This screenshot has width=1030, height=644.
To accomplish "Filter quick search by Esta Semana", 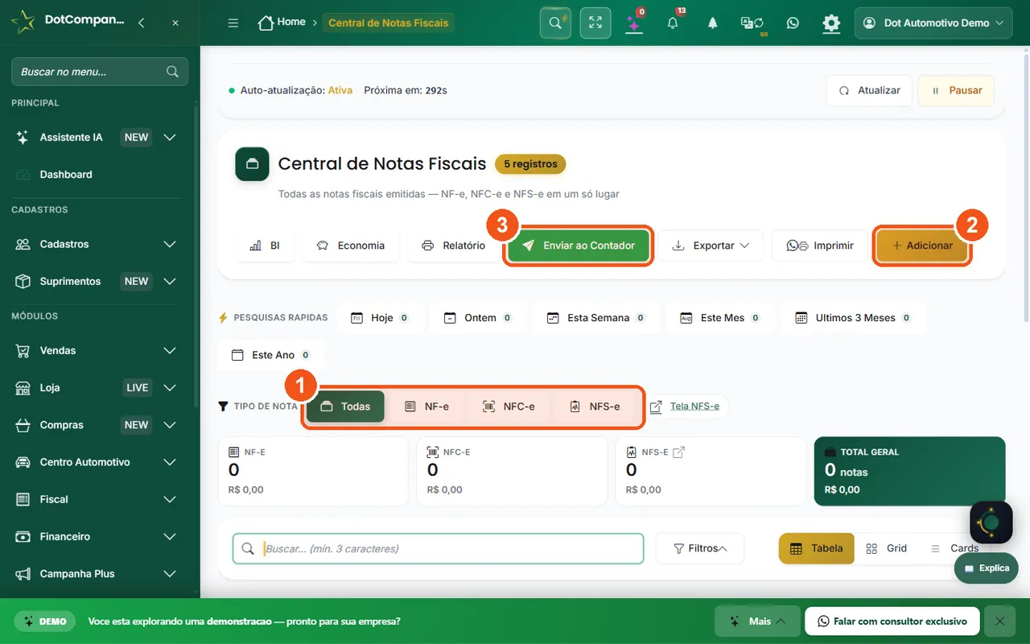I will point(595,318).
